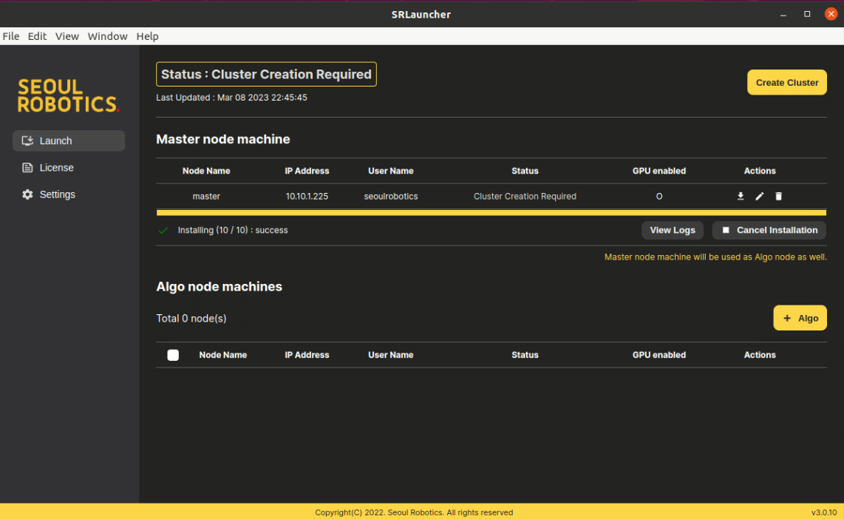Click the View Logs button
The height and width of the screenshot is (519, 844).
tap(672, 230)
